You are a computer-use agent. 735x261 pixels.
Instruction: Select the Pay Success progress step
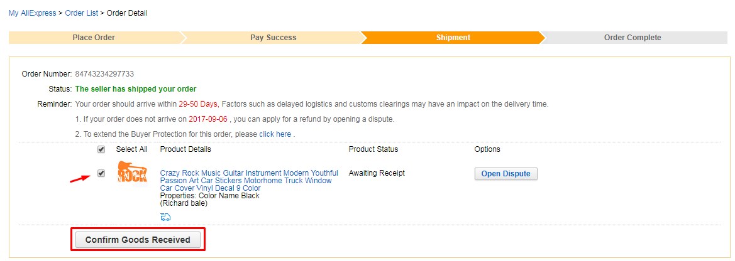point(273,38)
